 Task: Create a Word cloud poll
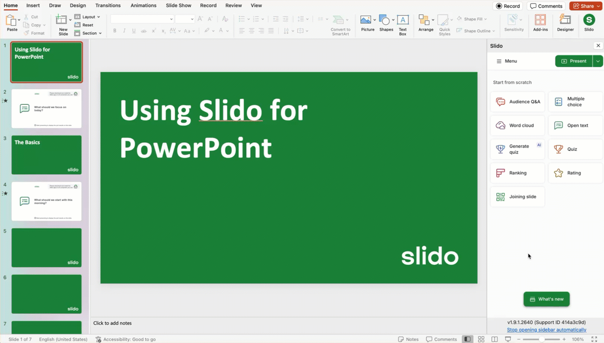518,125
